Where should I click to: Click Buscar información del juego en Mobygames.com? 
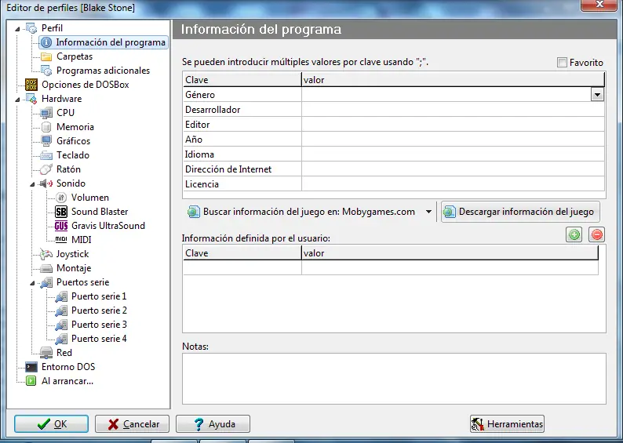click(302, 212)
